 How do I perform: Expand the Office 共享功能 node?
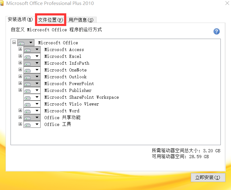(x=20, y=117)
